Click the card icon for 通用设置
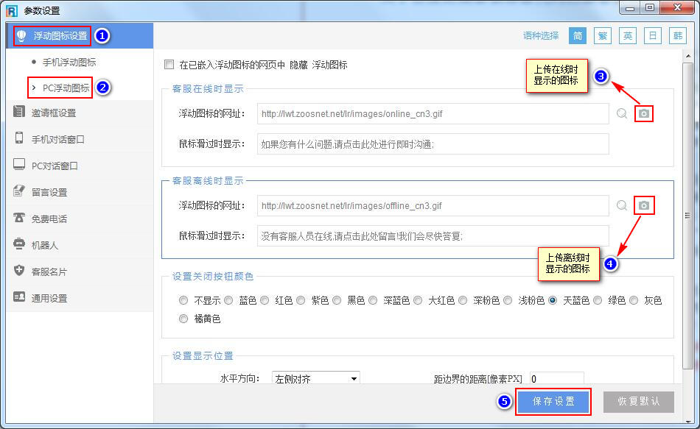The width and height of the screenshot is (700, 429). click(19, 297)
